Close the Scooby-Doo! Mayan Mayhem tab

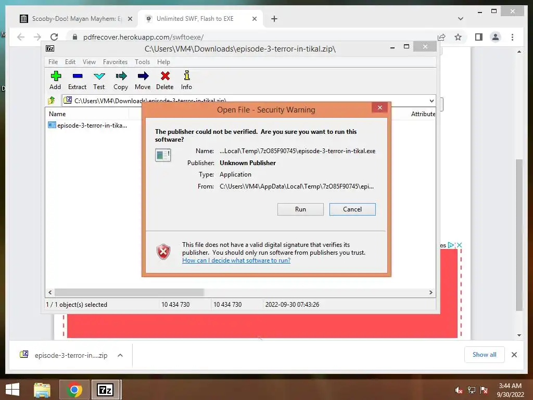130,19
